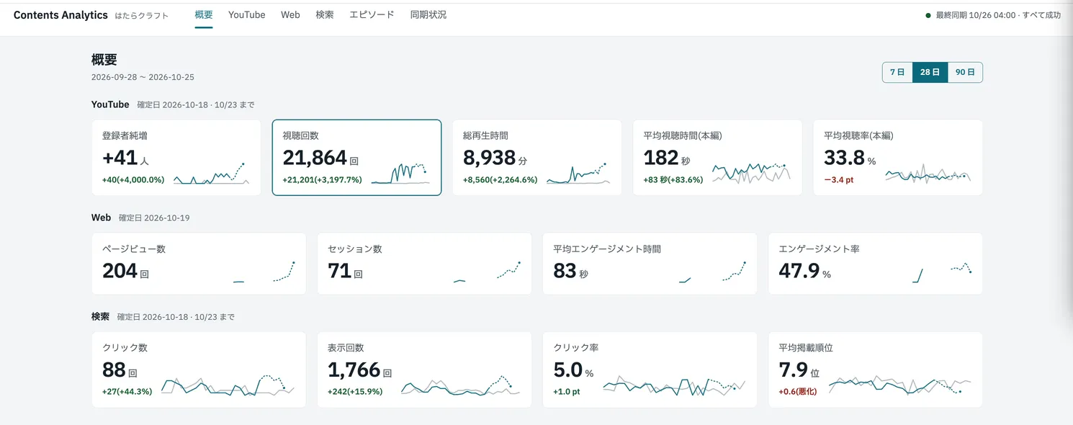Click the はたらクラフト workspace name
1073x425 pixels.
(x=142, y=16)
